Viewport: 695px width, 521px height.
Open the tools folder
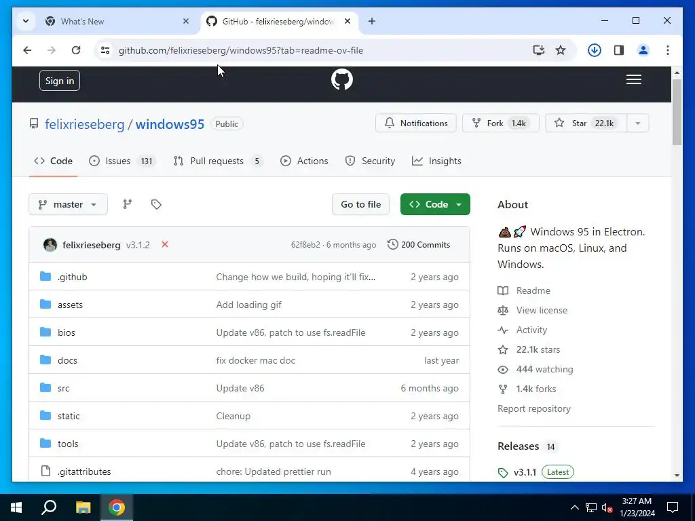pyautogui.click(x=68, y=444)
